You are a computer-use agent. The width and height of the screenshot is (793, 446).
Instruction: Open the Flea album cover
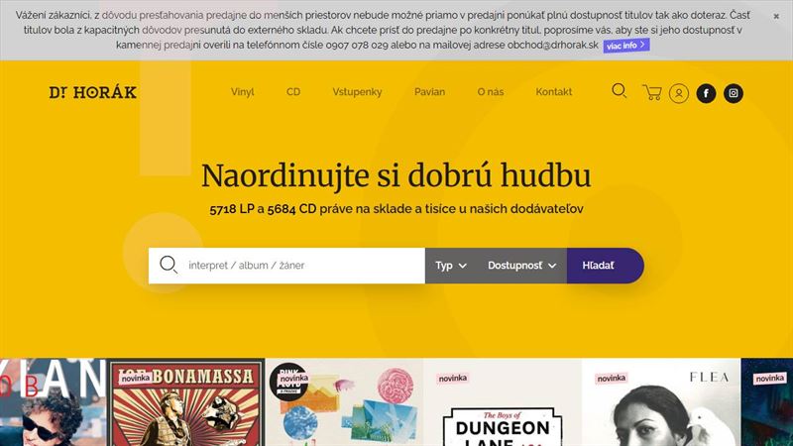click(x=661, y=402)
